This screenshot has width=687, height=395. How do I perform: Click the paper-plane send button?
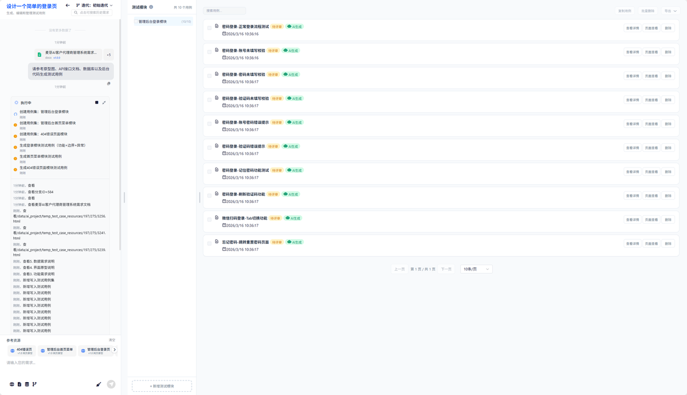pyautogui.click(x=111, y=384)
